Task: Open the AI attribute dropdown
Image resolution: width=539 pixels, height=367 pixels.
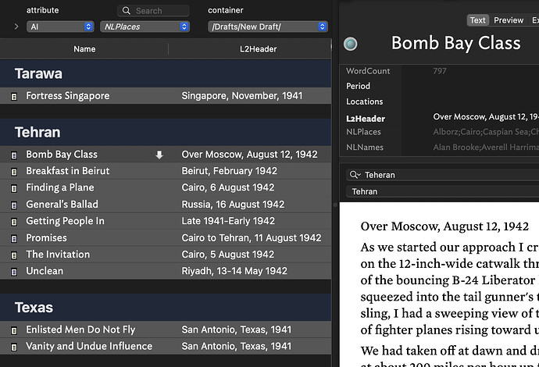Action: tap(60, 27)
